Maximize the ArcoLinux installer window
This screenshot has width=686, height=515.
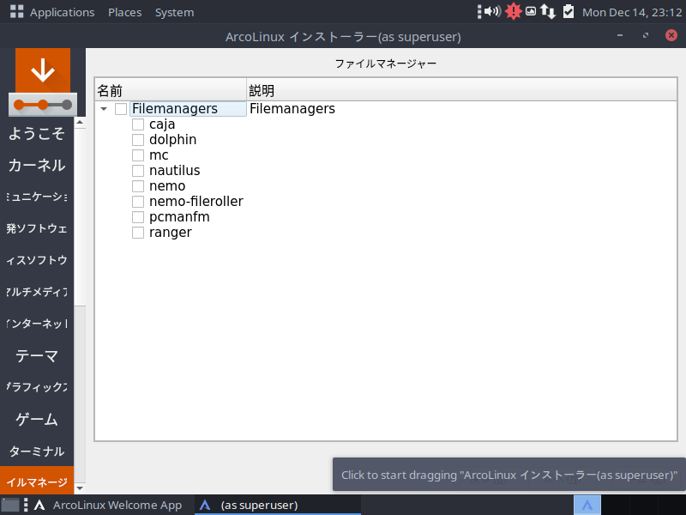[646, 35]
